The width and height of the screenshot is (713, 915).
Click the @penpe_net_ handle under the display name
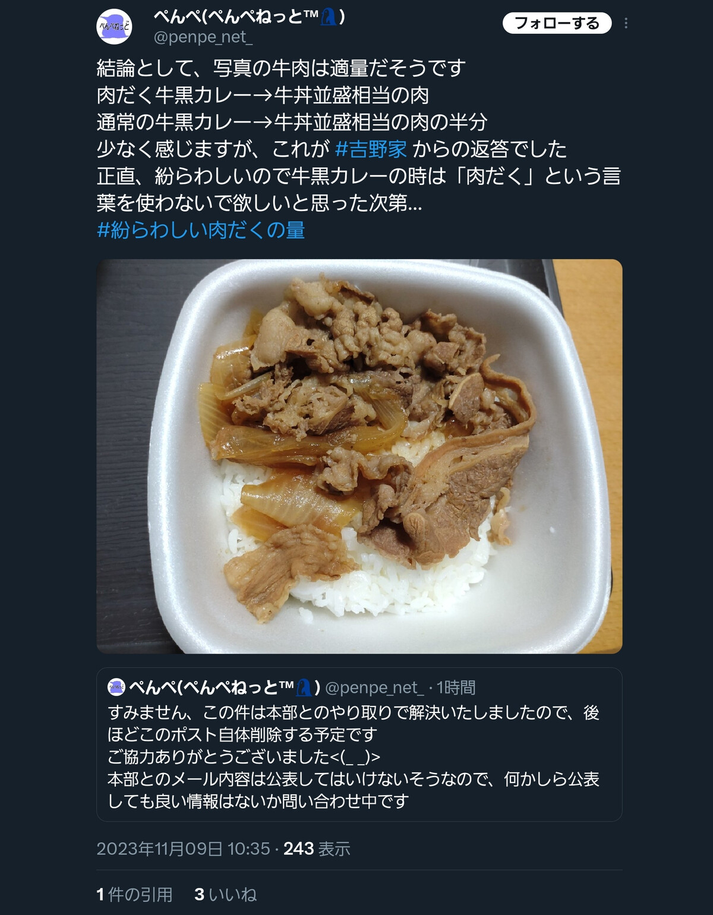click(x=203, y=37)
